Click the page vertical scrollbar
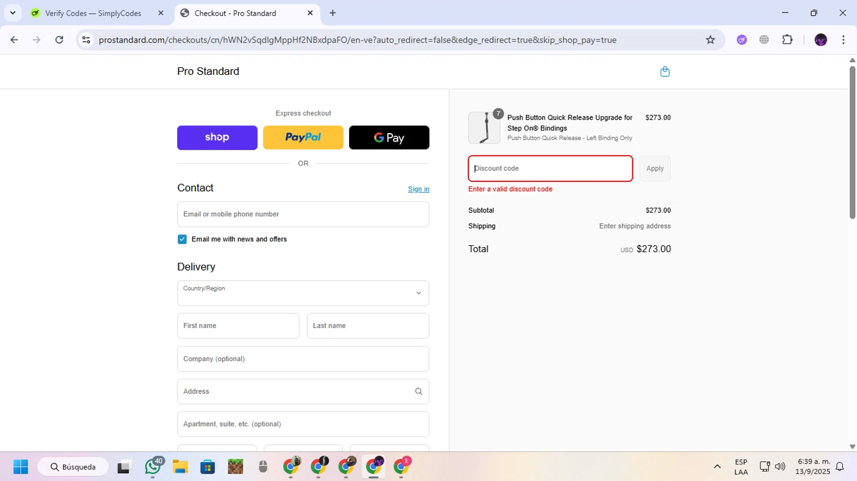Screen dimensions: 857x481 click(x=852, y=143)
